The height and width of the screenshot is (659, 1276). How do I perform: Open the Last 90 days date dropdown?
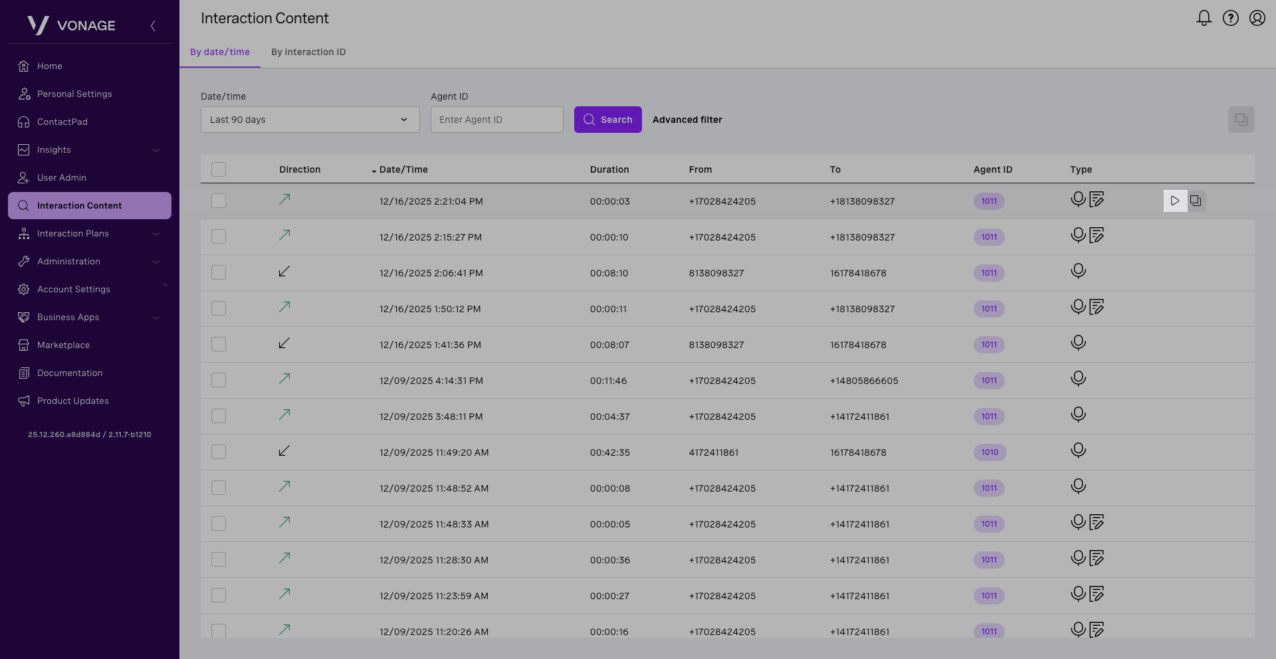(310, 120)
